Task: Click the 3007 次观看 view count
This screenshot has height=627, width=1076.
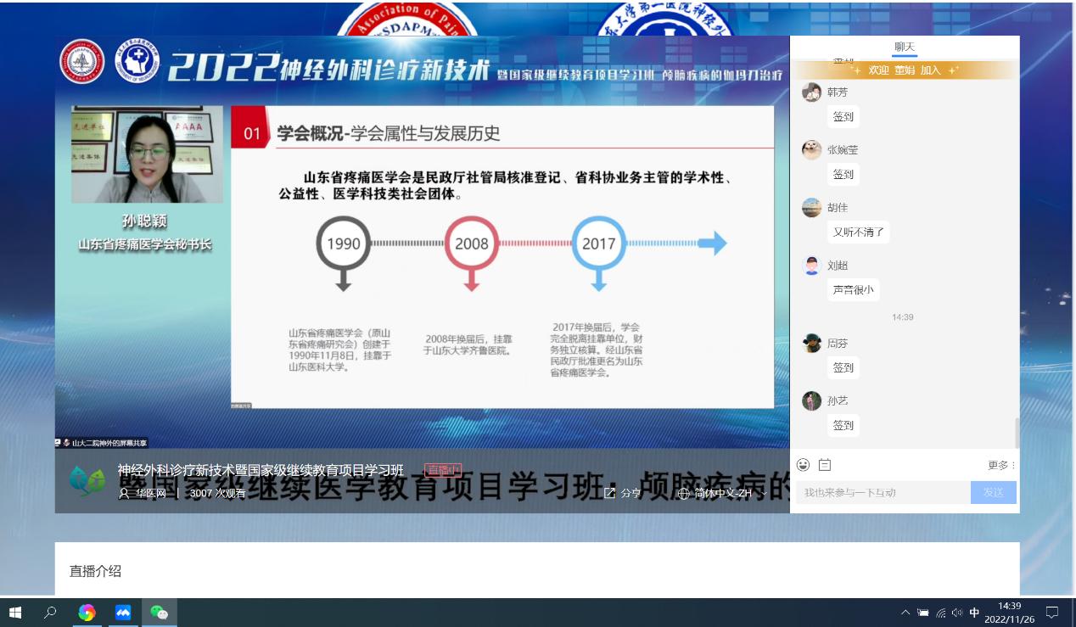Action: tap(217, 493)
